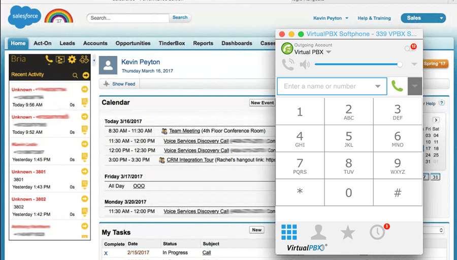457x260 pixels.
Task: Open the Dashboards tab
Action: pos(237,44)
